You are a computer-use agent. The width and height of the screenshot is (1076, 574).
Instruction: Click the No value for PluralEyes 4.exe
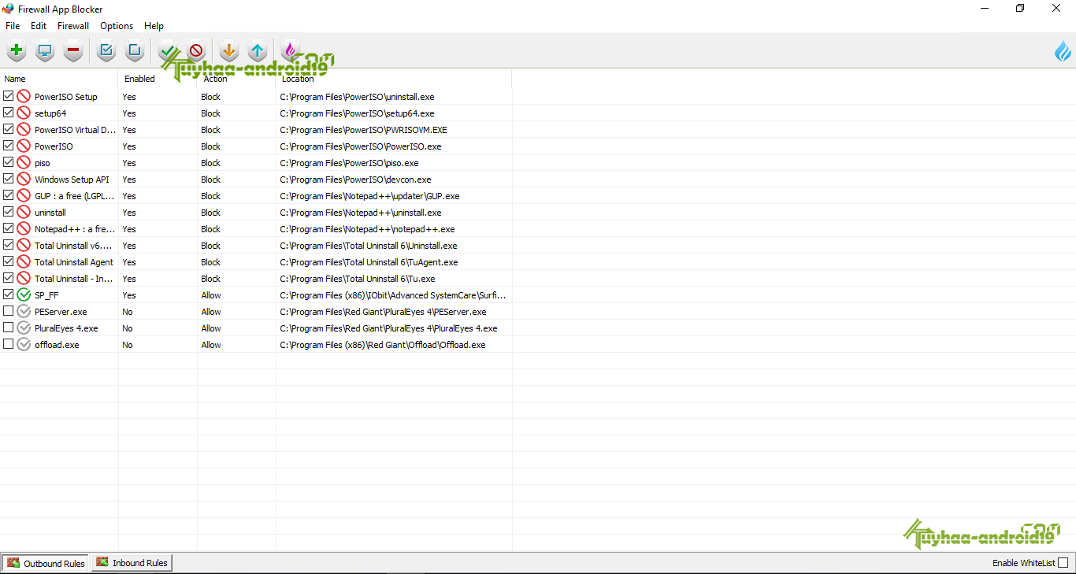click(x=128, y=328)
